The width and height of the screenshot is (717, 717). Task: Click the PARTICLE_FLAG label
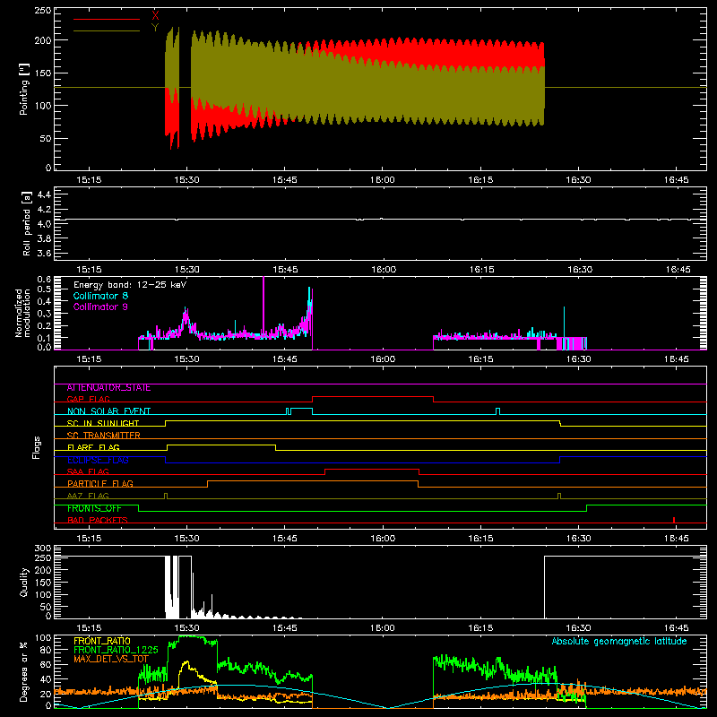[100, 484]
